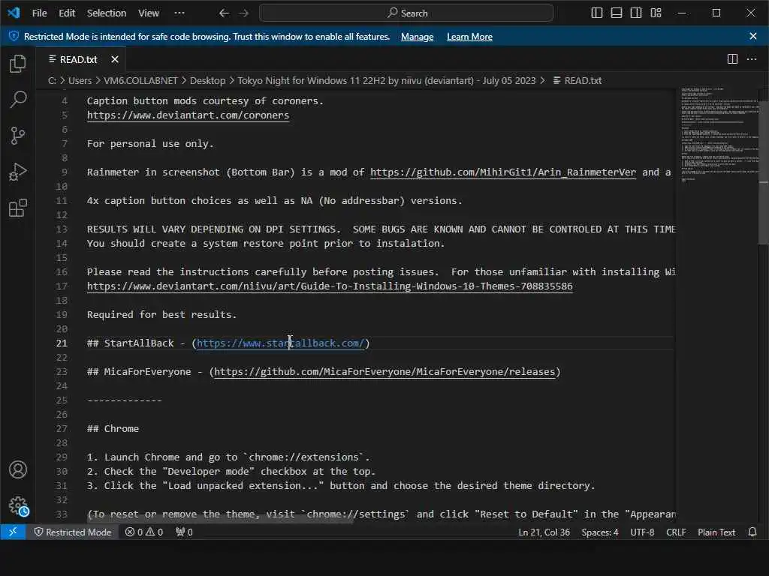Click the horizontal scrollbar thumb
The width and height of the screenshot is (769, 576).
coord(220,520)
